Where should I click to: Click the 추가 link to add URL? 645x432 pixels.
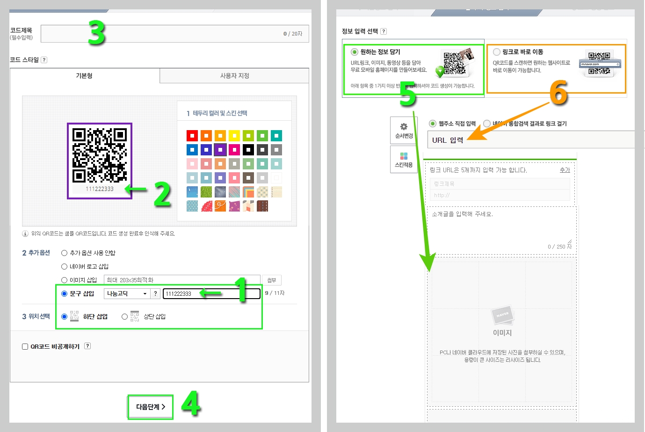click(565, 170)
